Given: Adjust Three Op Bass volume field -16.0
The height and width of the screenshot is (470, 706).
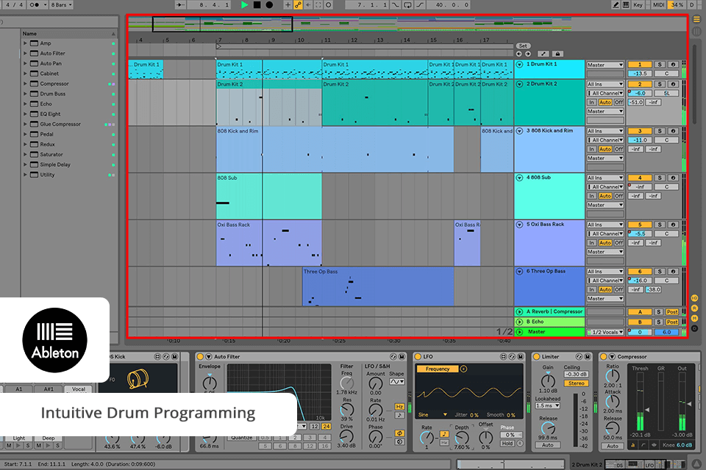Looking at the screenshot, I should pos(639,281).
